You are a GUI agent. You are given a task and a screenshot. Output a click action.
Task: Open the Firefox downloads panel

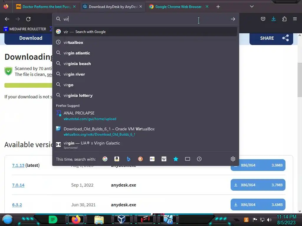tap(273, 19)
